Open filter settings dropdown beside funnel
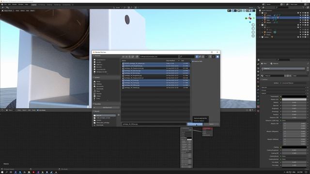This screenshot has height=174, width=310. (213, 57)
